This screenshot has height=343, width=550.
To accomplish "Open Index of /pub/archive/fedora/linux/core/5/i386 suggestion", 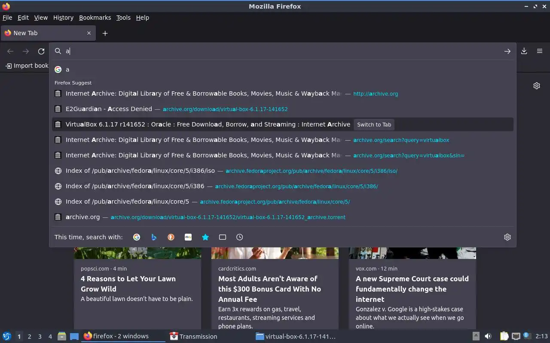I will click(283, 186).
